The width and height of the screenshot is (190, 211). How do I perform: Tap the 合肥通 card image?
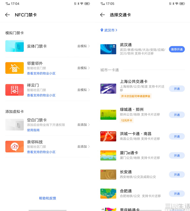click(x=108, y=194)
